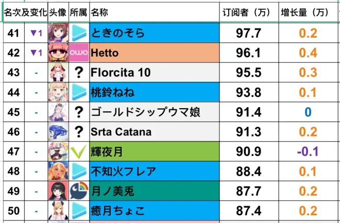The width and height of the screenshot is (340, 223).
Task: Click the question mark icon beside ゴールドシップウマ娘
Action: pyautogui.click(x=79, y=112)
